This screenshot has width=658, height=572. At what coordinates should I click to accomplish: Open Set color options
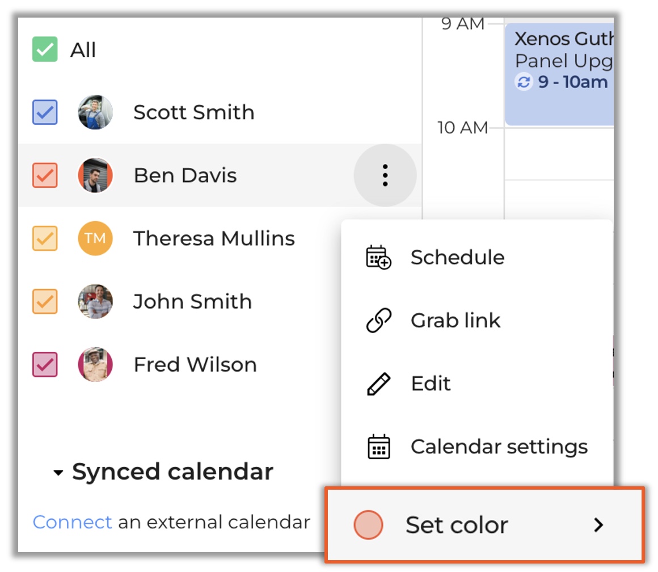pos(457,525)
